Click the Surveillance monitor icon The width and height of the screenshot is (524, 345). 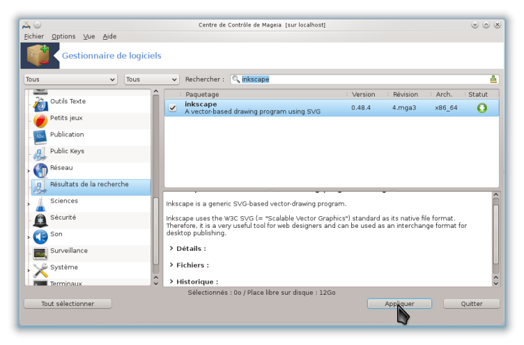click(40, 254)
